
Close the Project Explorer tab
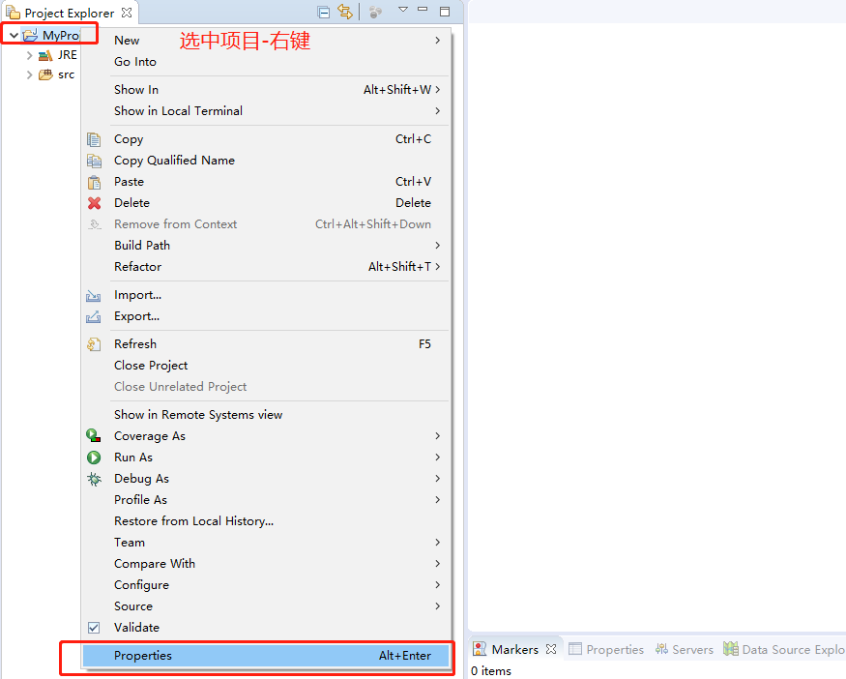click(127, 12)
